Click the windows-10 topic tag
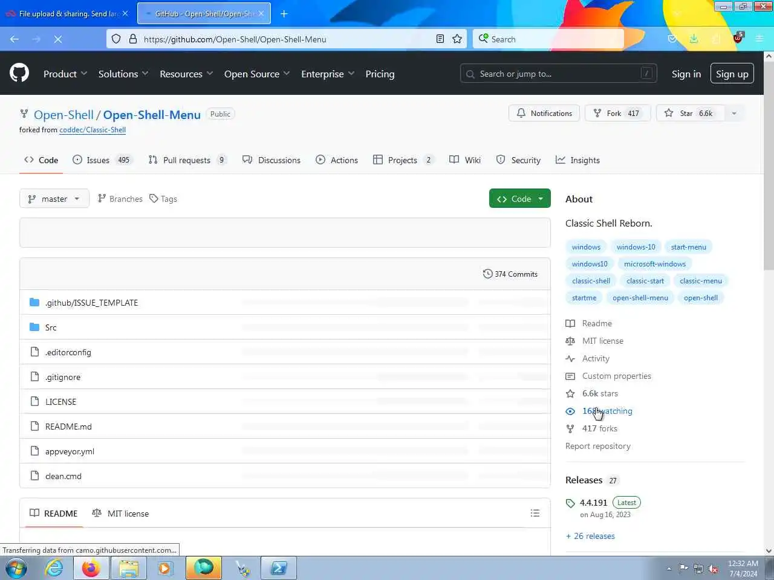Screen dimensions: 774x580 pyautogui.click(x=636, y=246)
